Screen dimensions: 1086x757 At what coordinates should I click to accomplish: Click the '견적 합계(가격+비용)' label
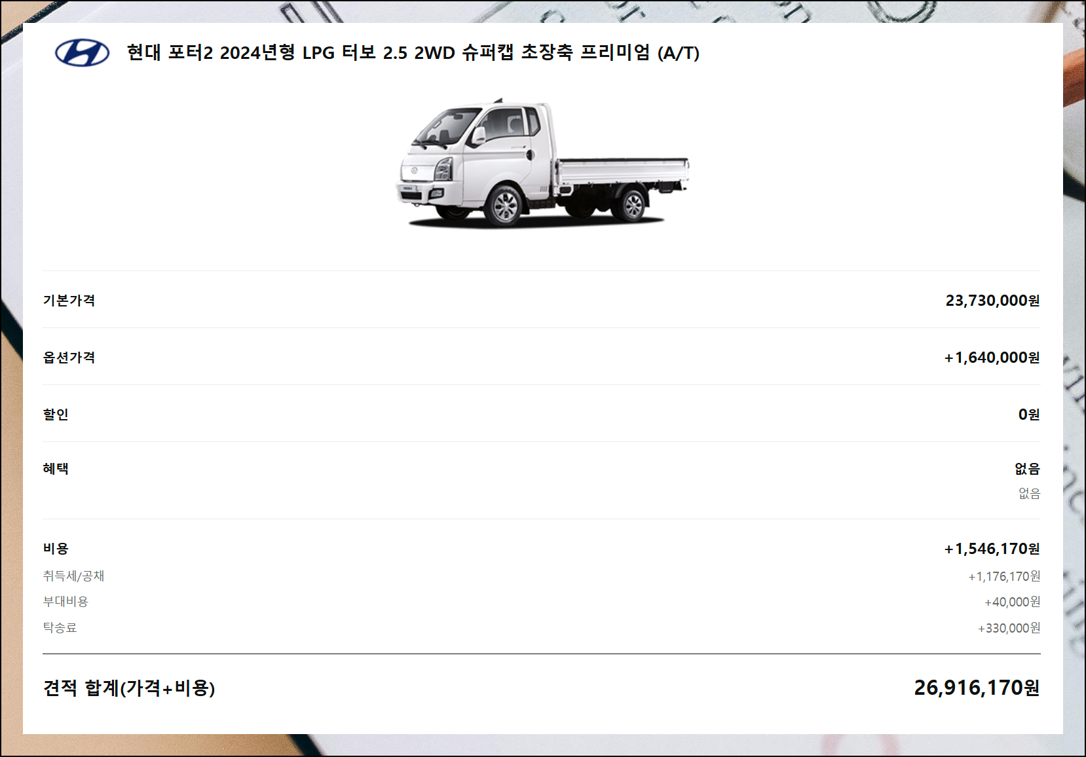click(x=129, y=688)
